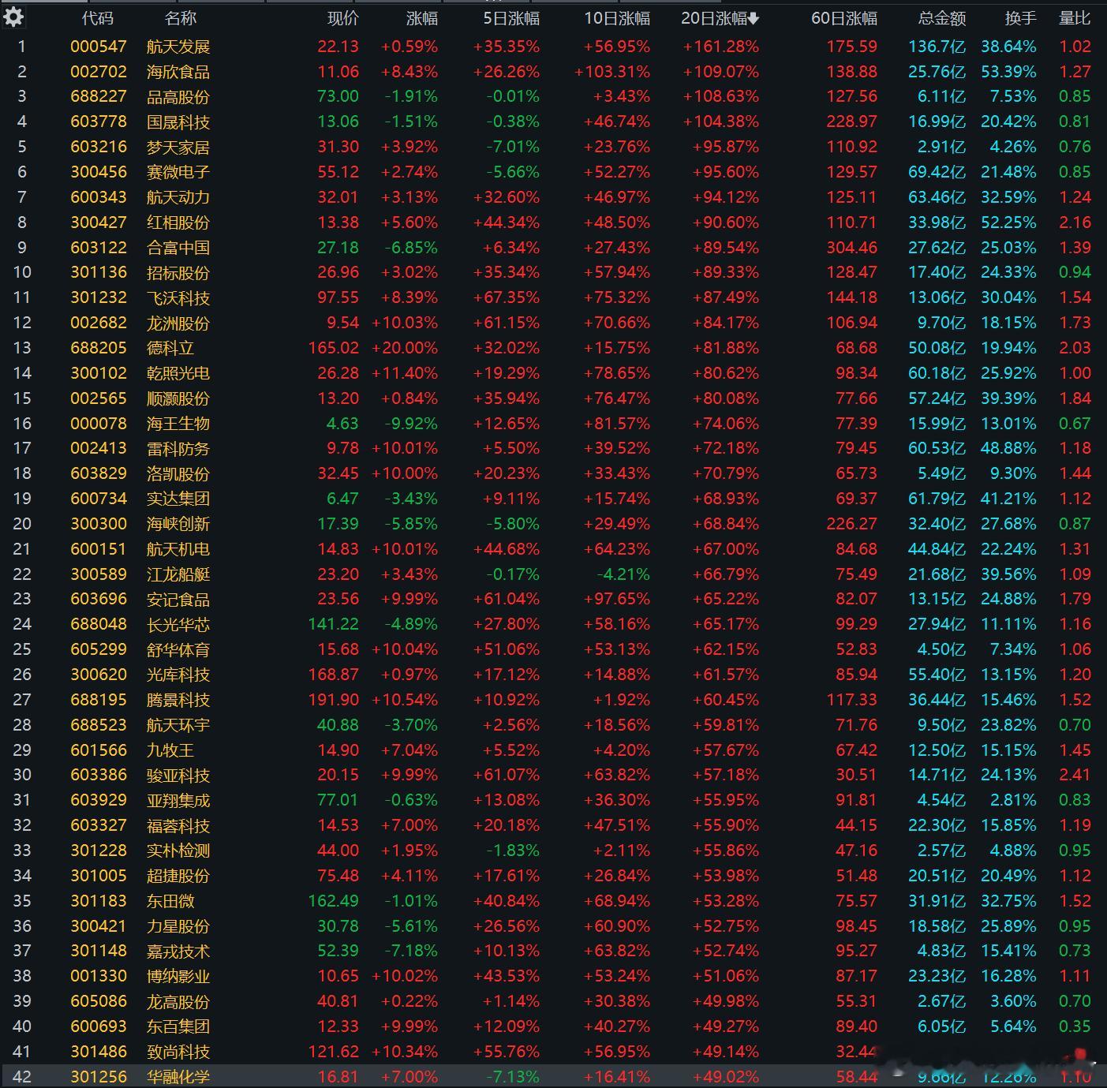Click stock code 688195 腾景科技

pyautogui.click(x=99, y=700)
